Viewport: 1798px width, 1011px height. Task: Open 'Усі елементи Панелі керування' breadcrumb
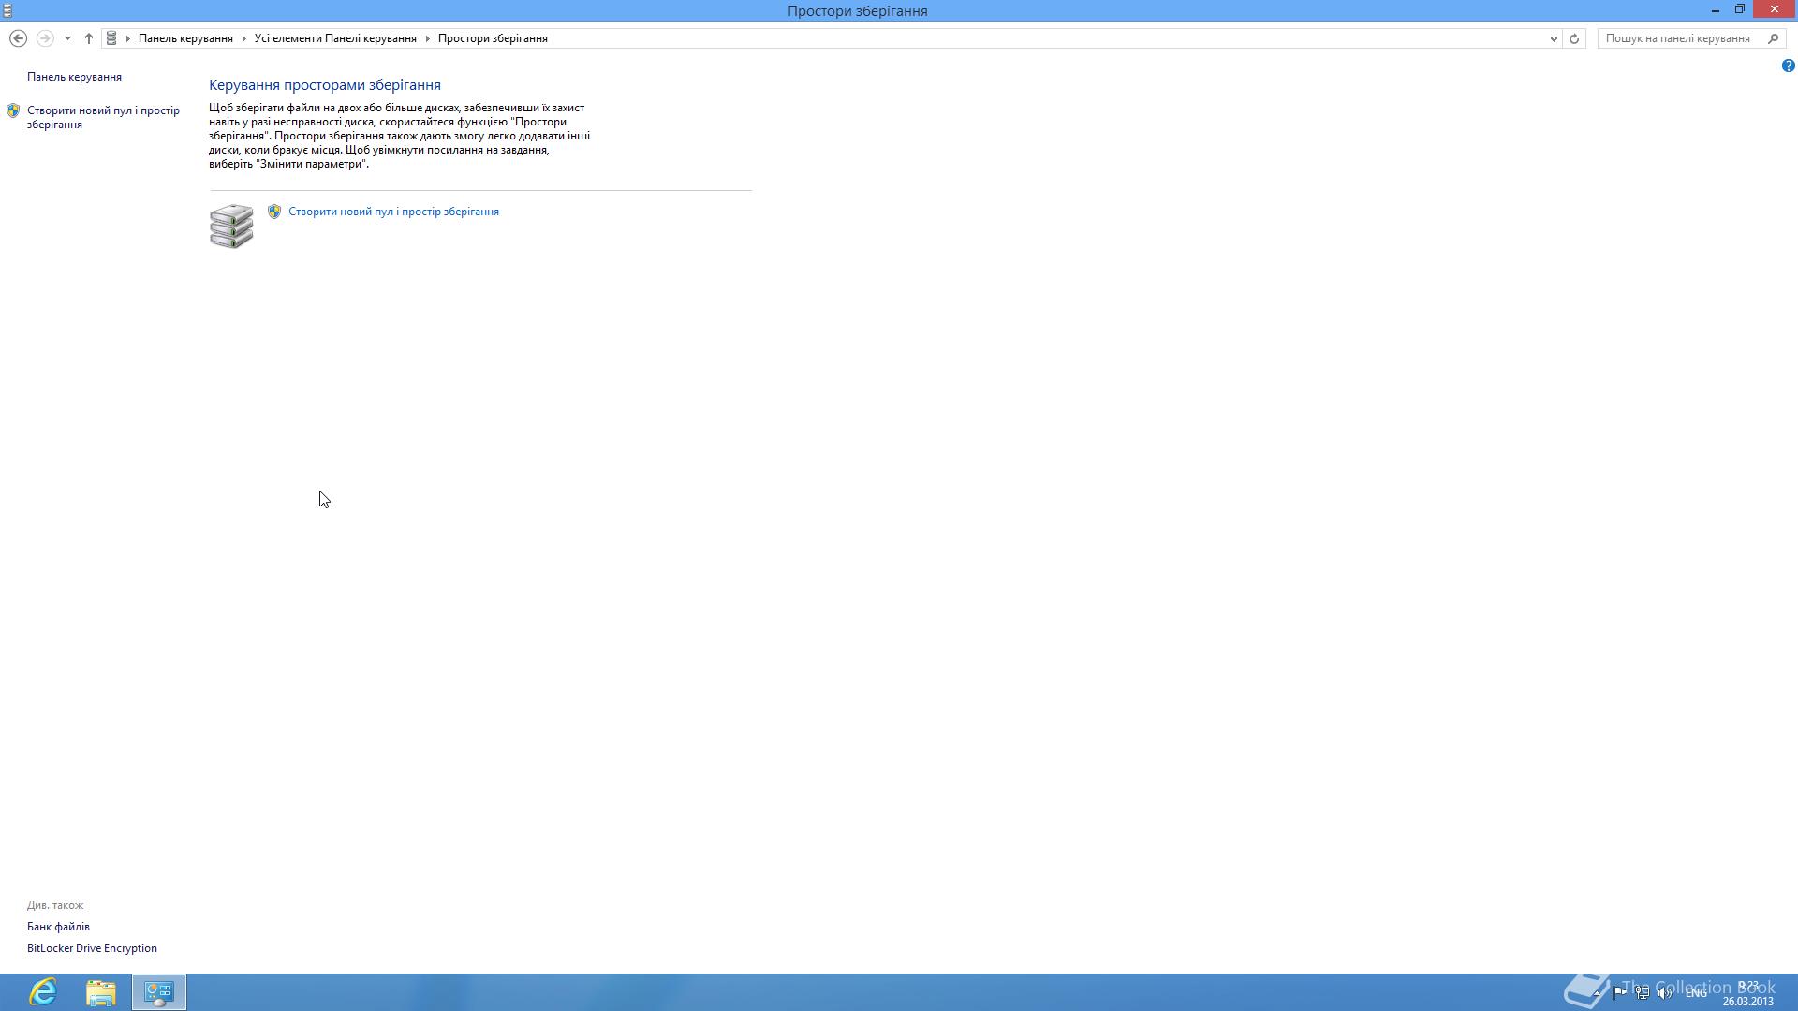(x=335, y=38)
